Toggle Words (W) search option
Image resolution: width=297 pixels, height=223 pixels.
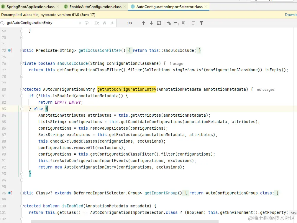pos(104,23)
